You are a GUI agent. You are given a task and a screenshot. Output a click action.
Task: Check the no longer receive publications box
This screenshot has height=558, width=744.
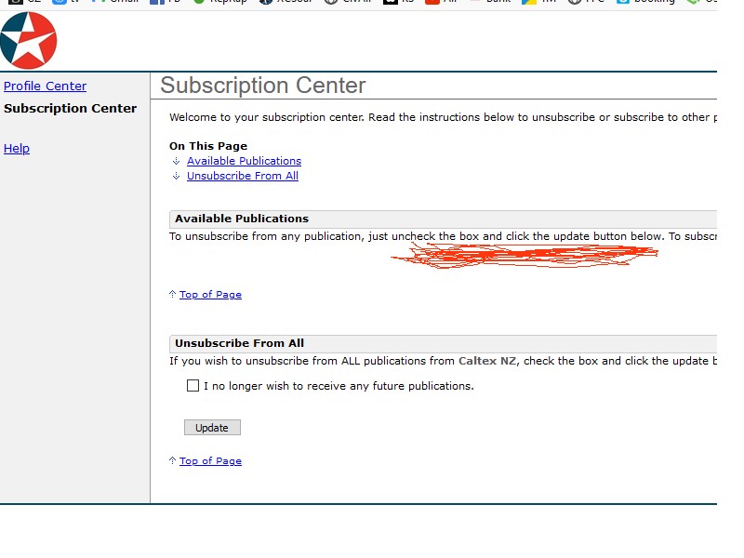(x=193, y=386)
